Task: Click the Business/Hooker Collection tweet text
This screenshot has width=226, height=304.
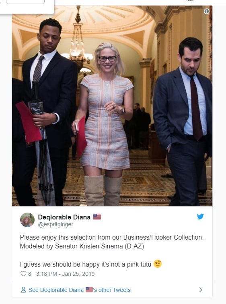Action: click(x=111, y=238)
